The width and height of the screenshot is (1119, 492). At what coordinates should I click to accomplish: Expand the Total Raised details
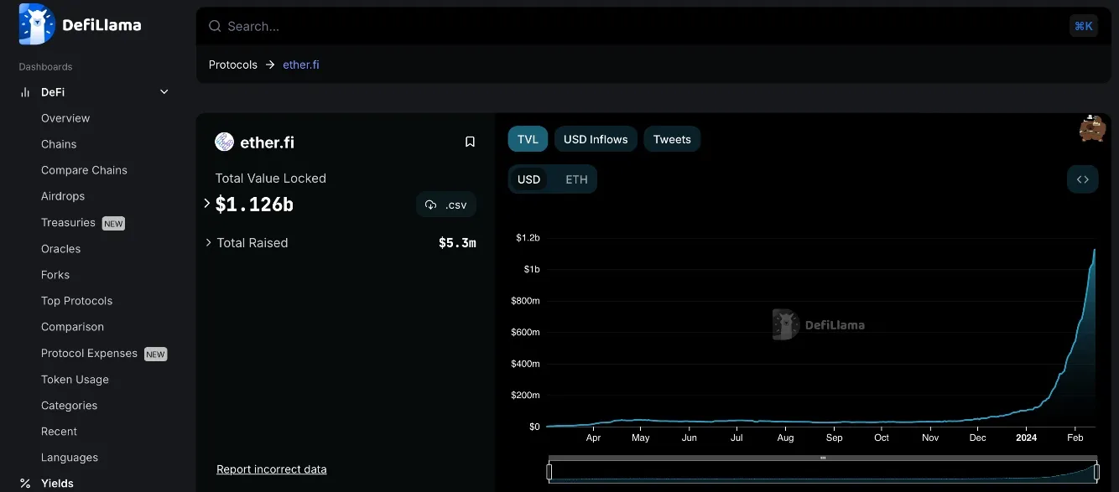208,242
